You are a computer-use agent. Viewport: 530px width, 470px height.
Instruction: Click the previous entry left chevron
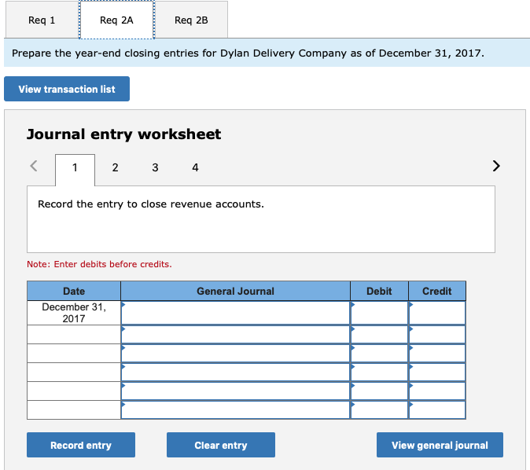[x=34, y=166]
